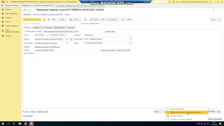Switch to the Тинькофф tab
This screenshot has height=126, width=224.
click(x=71, y=28)
